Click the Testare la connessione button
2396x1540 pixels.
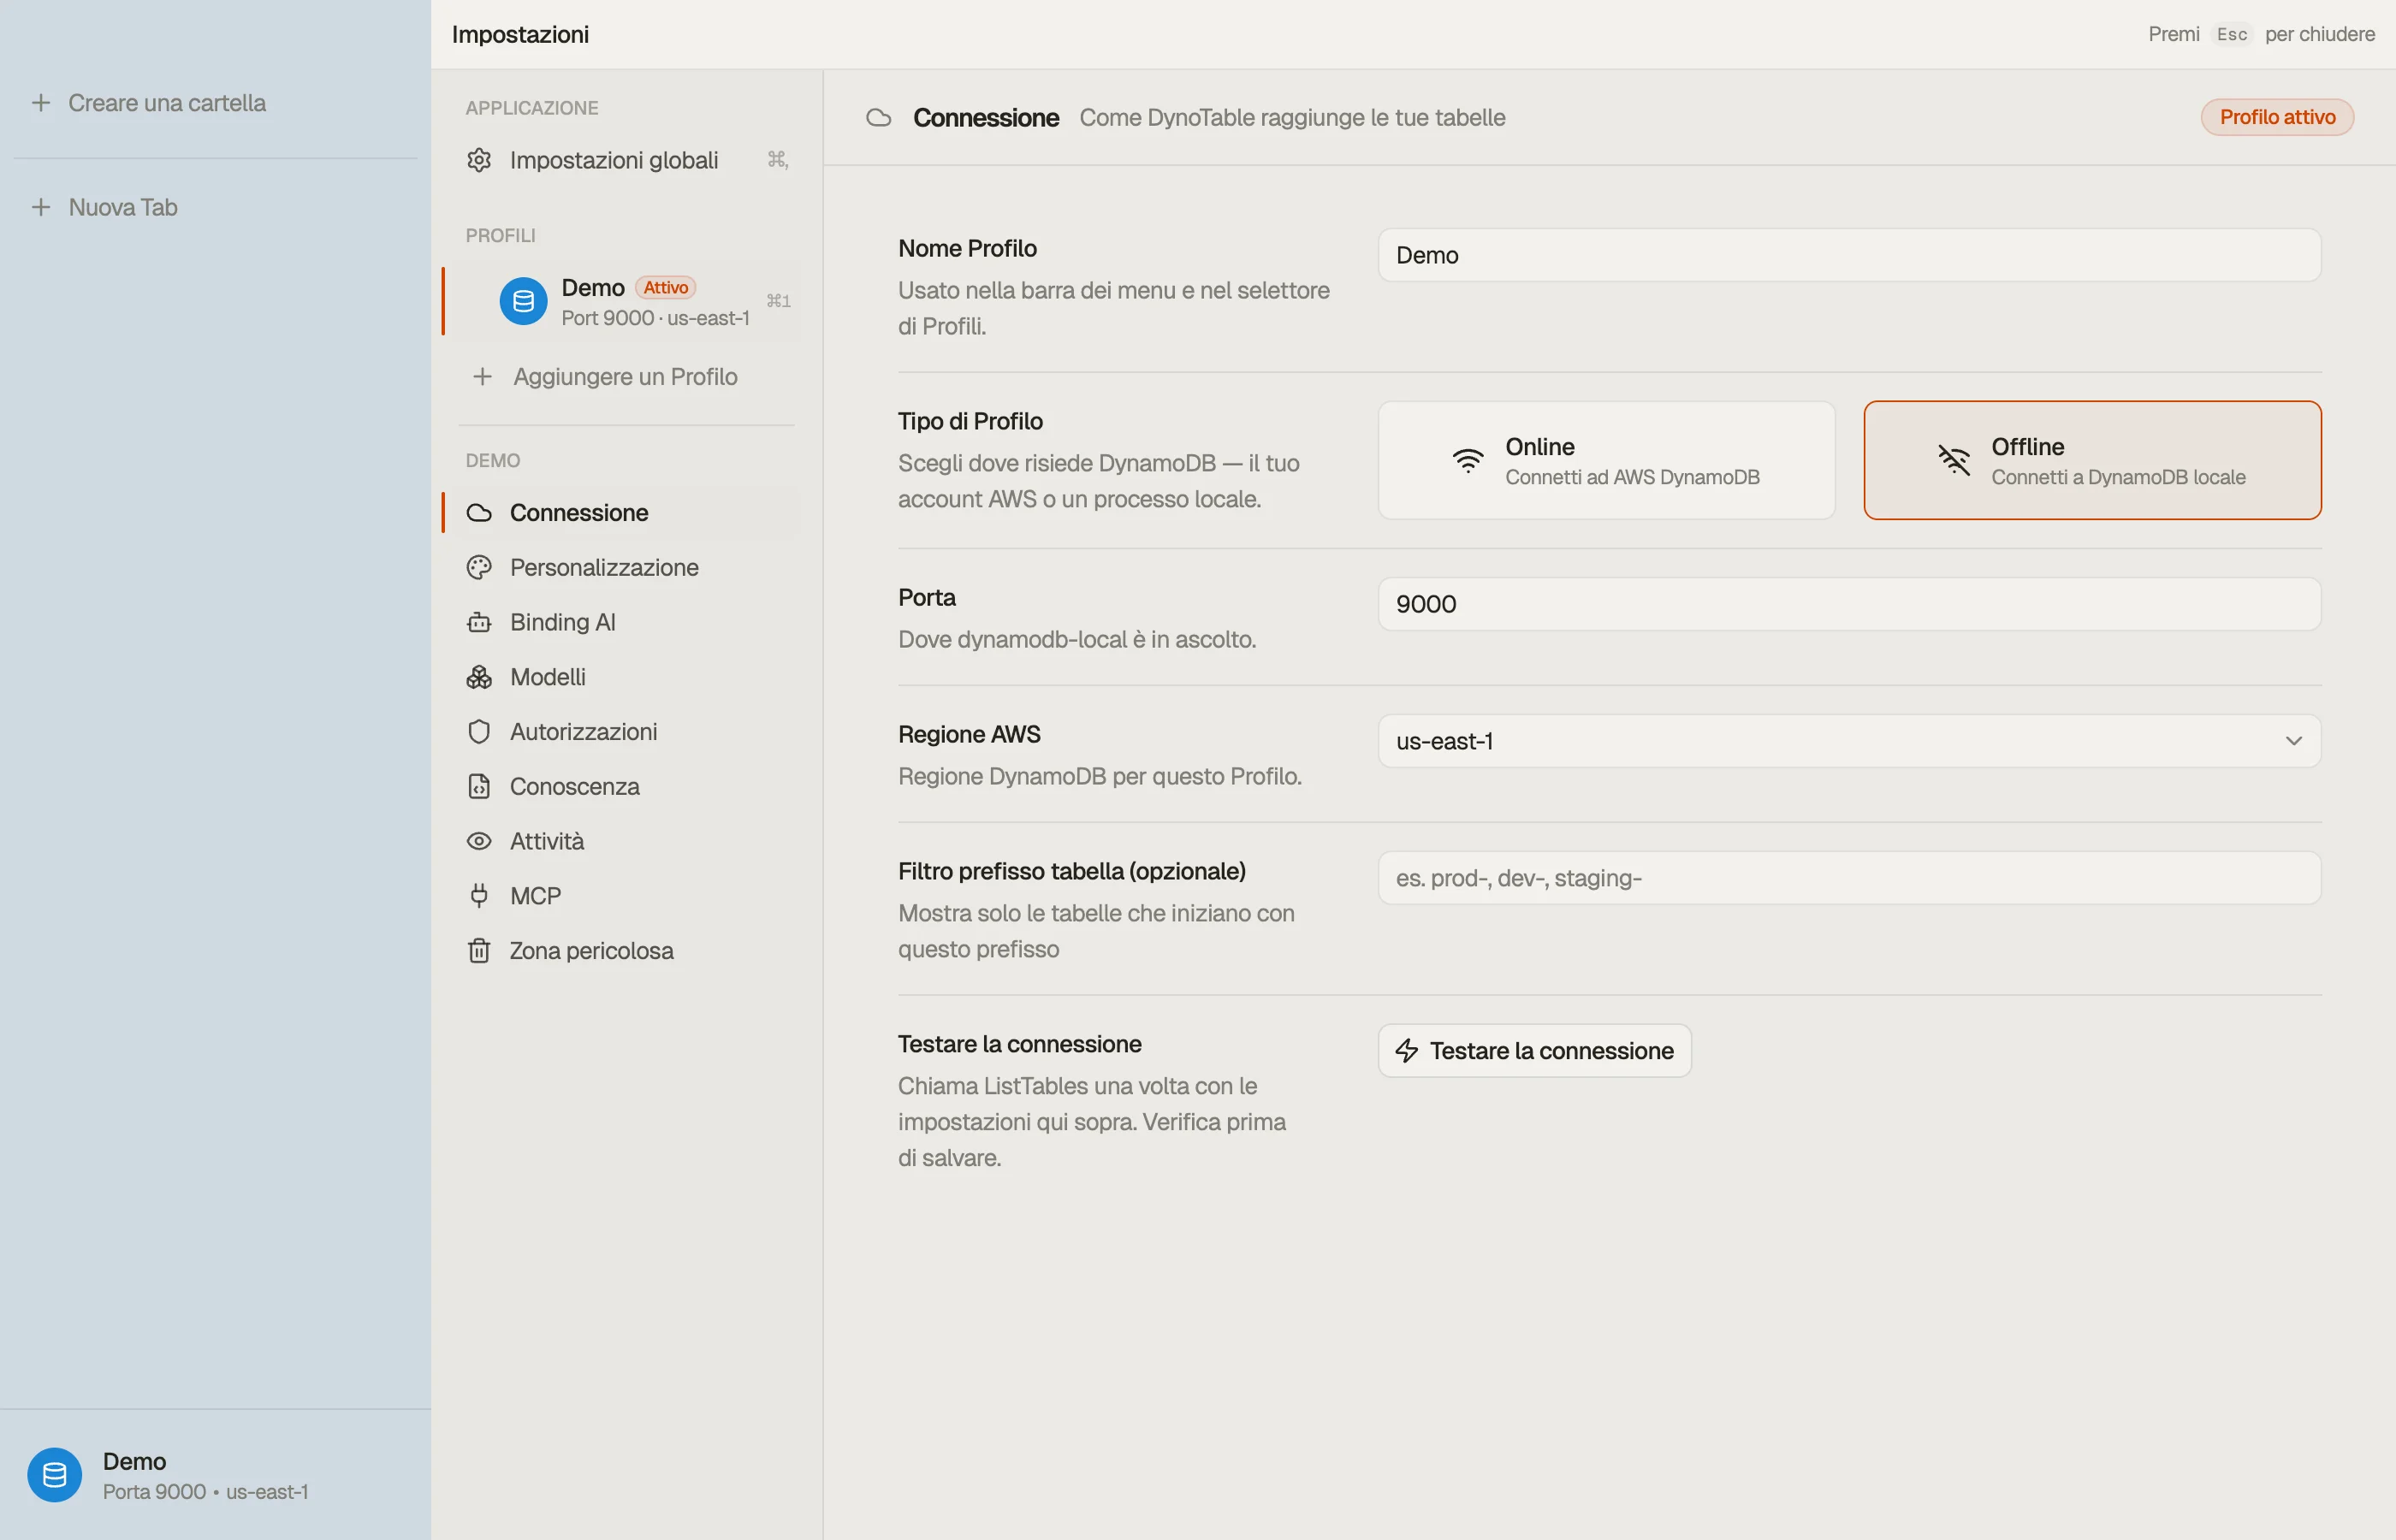1534,1050
